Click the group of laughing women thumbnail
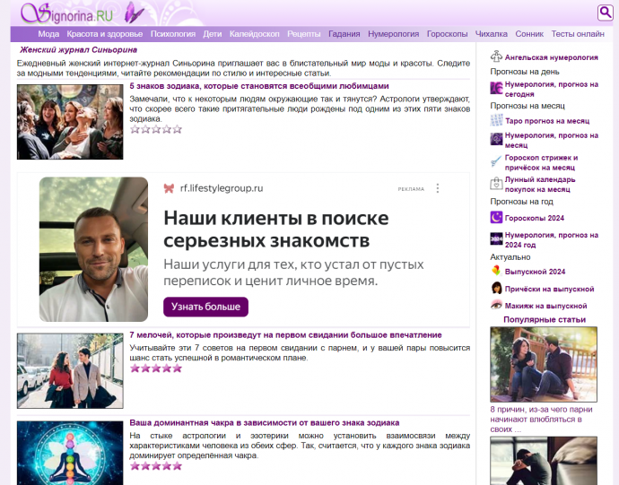 click(x=70, y=122)
